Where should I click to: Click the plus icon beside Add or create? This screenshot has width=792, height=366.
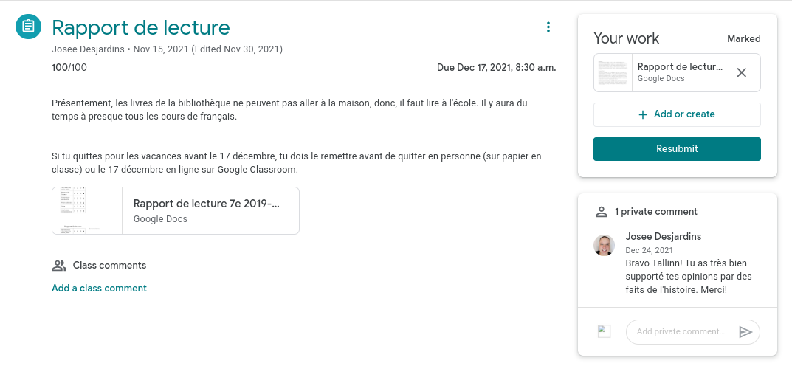[x=643, y=114]
